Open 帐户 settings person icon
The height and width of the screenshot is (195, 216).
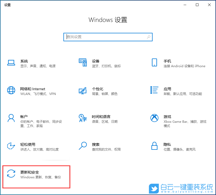coord(11,118)
